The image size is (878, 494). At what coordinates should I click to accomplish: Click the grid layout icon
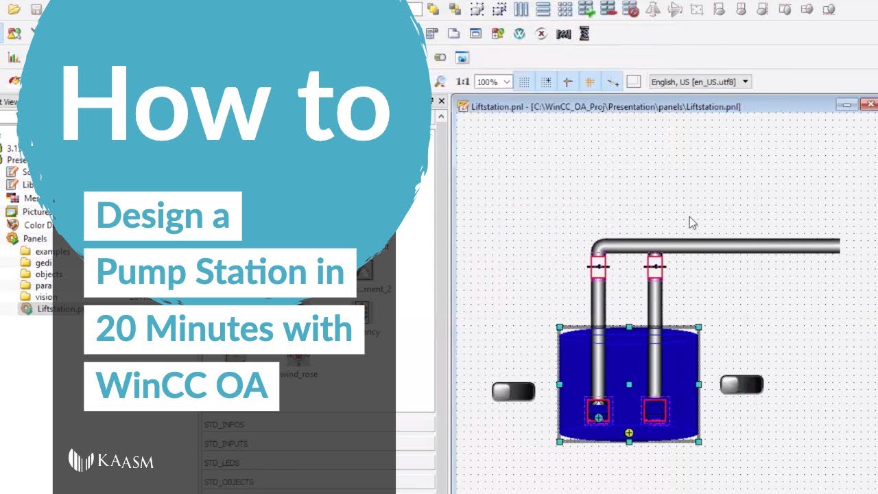[x=565, y=10]
